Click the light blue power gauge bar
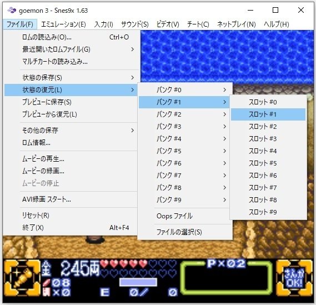316x305 pixels. [138, 282]
